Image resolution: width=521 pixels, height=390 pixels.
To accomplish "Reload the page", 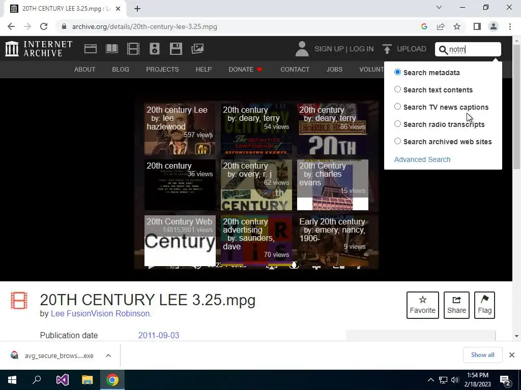I will click(x=44, y=26).
